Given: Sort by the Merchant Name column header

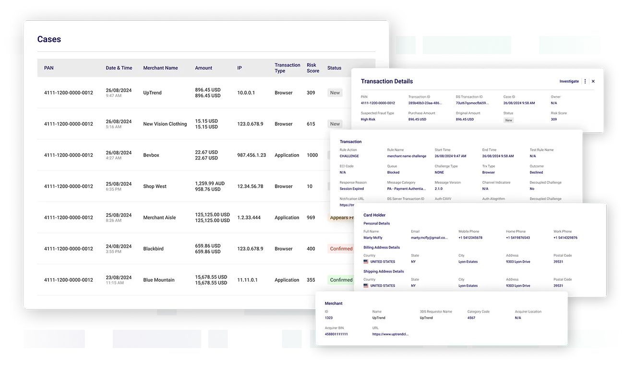Looking at the screenshot, I should pyautogui.click(x=160, y=68).
